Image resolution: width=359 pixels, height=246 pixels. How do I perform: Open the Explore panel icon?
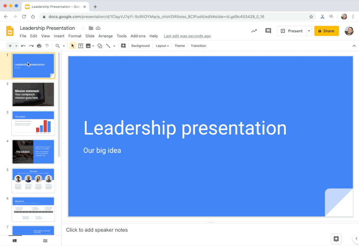pyautogui.click(x=336, y=238)
